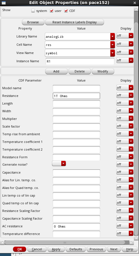Click the Capacitance input field
The width and height of the screenshot is (139, 256).
[76, 172]
